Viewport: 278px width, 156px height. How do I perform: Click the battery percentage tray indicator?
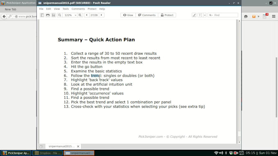(x=242, y=153)
